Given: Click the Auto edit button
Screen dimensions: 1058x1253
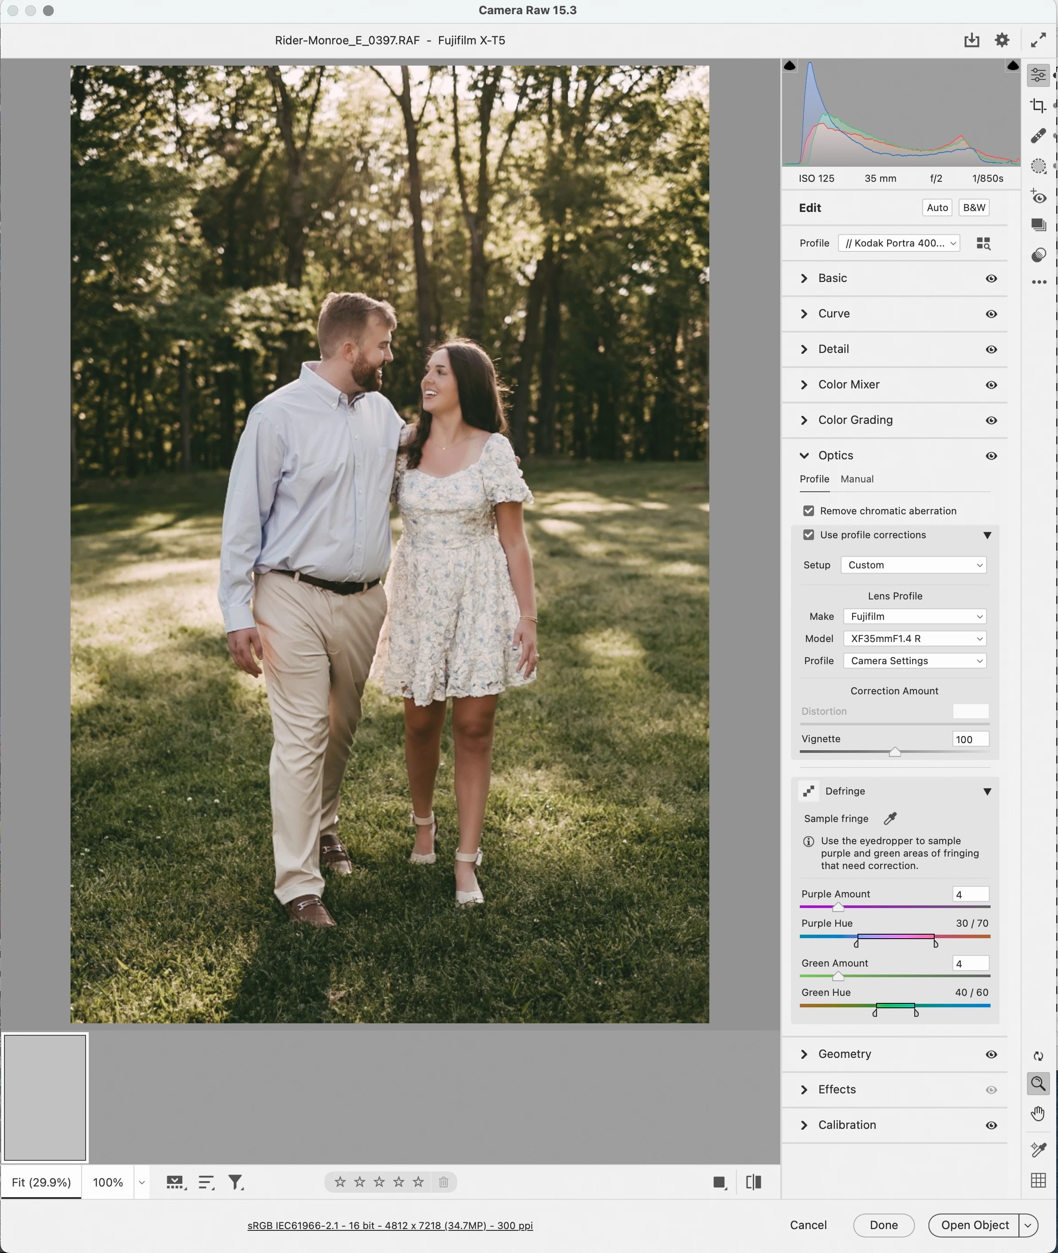Looking at the screenshot, I should [937, 208].
